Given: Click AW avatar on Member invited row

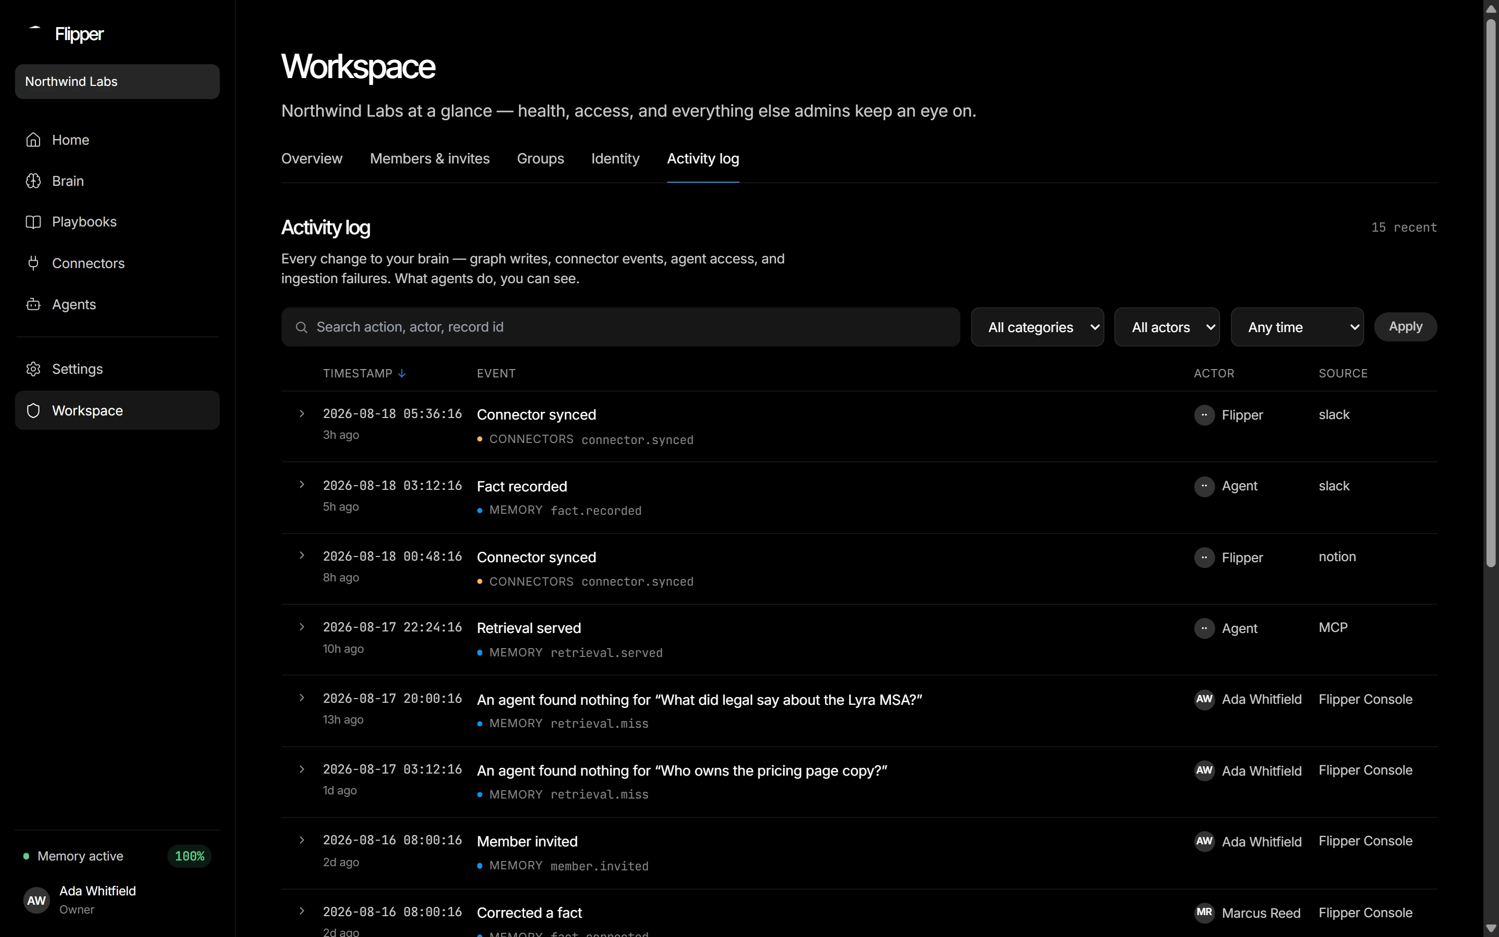Looking at the screenshot, I should [x=1204, y=842].
